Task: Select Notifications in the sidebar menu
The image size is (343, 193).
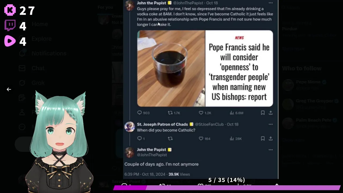Action: pyautogui.click(x=49, y=53)
